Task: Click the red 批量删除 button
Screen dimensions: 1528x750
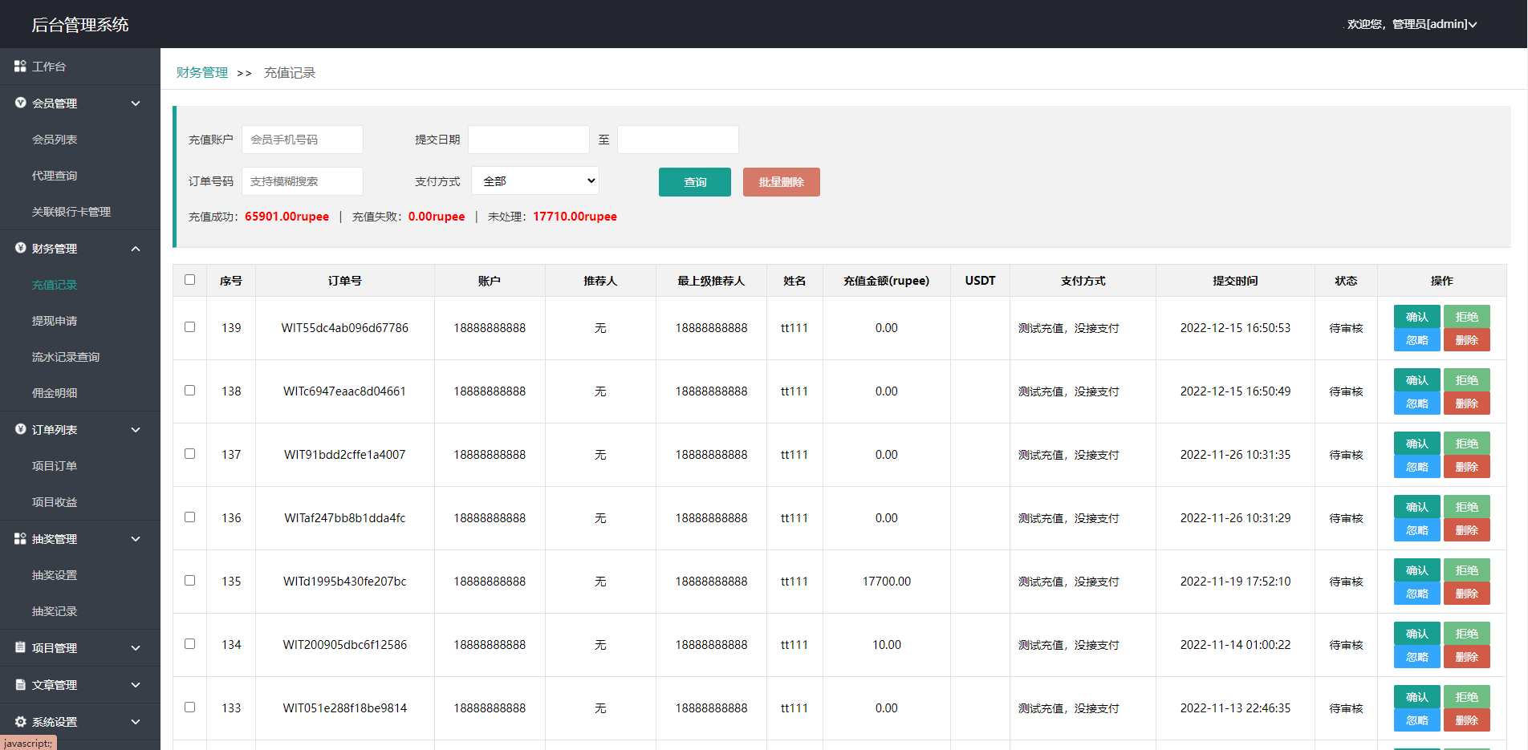Action: 781,182
